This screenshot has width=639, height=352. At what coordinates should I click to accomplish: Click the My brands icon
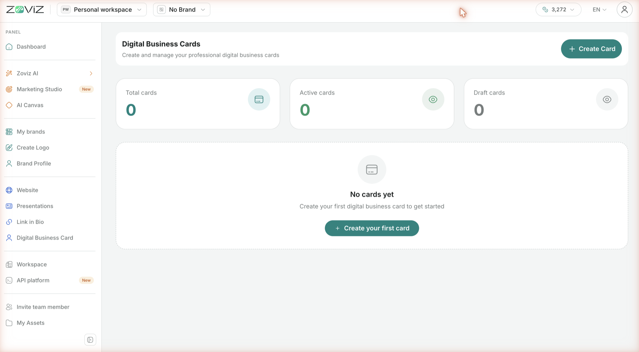point(9,132)
